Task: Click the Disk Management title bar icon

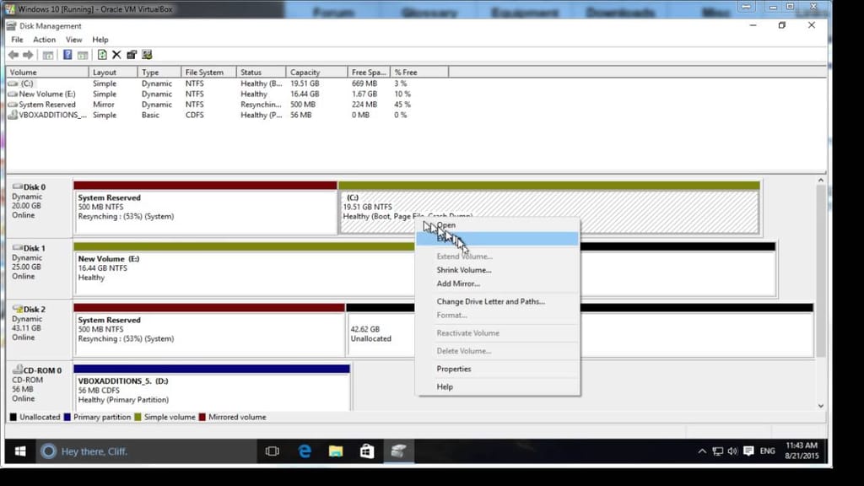Action: tap(11, 26)
